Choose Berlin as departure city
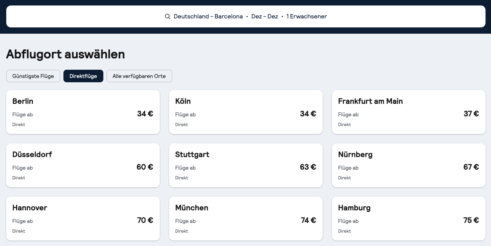This screenshot has width=491, height=246. click(83, 112)
